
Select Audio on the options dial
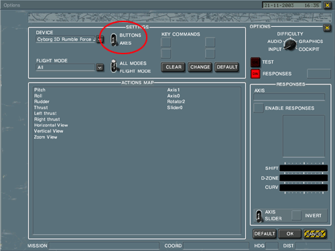[275, 41]
